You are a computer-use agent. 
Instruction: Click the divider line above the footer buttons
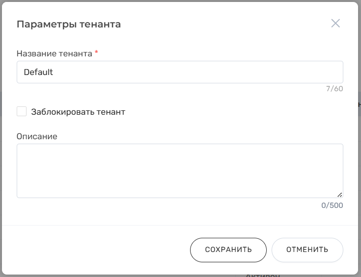click(180, 225)
